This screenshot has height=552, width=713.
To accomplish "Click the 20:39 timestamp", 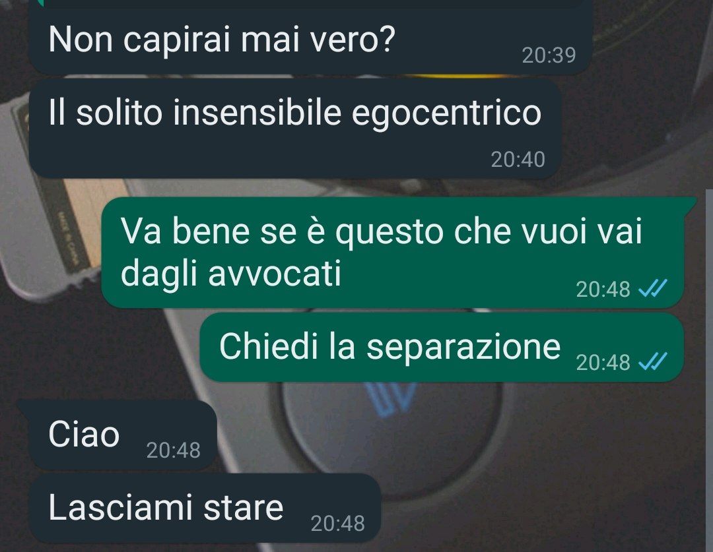I will point(549,55).
